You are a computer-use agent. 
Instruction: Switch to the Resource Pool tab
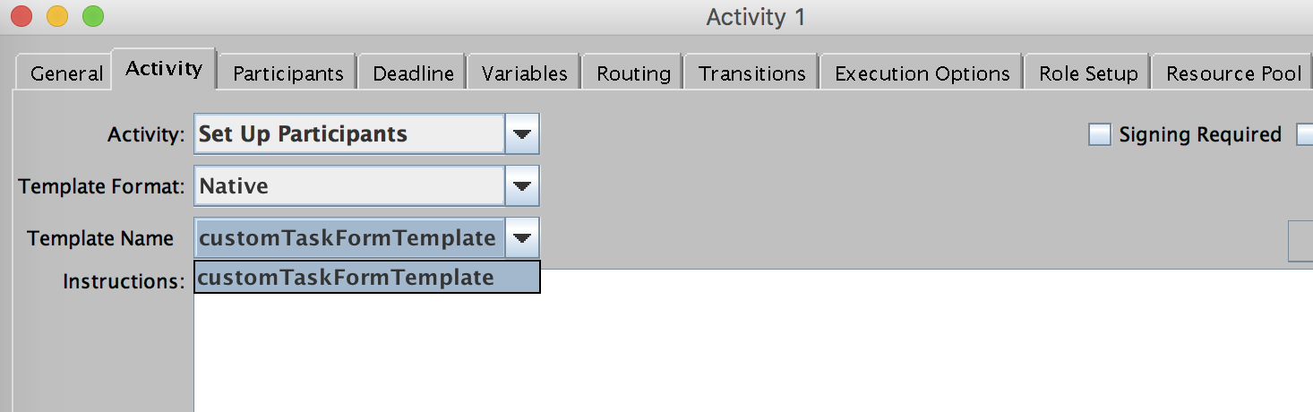tap(1232, 73)
